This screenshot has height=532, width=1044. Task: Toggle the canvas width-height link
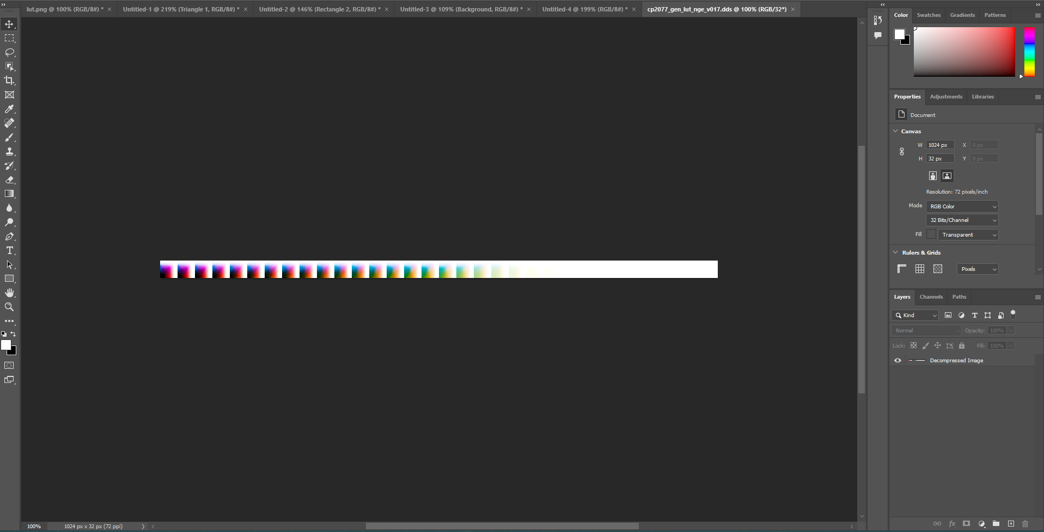click(902, 152)
